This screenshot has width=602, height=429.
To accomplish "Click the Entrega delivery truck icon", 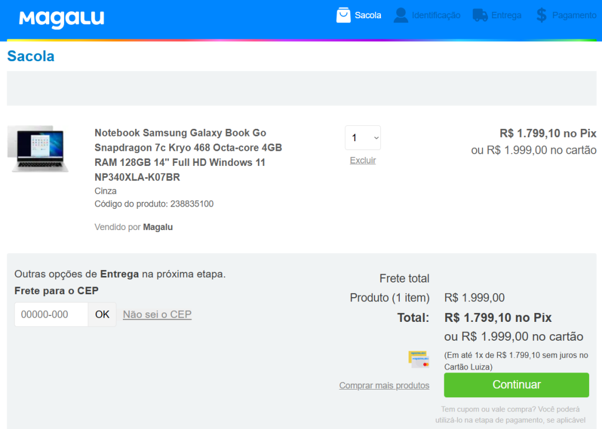I will coord(480,15).
